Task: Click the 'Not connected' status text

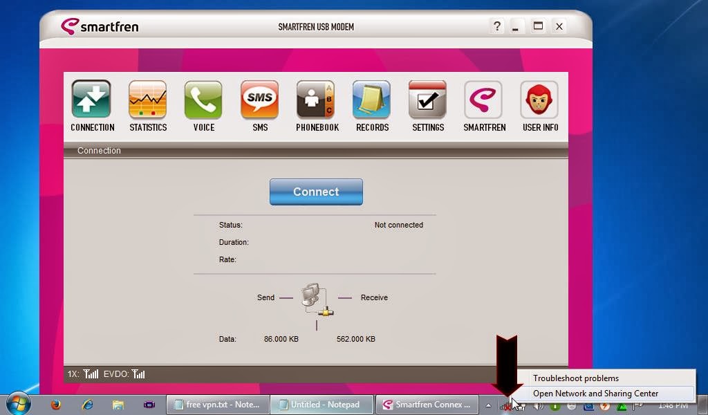Action: coord(399,225)
